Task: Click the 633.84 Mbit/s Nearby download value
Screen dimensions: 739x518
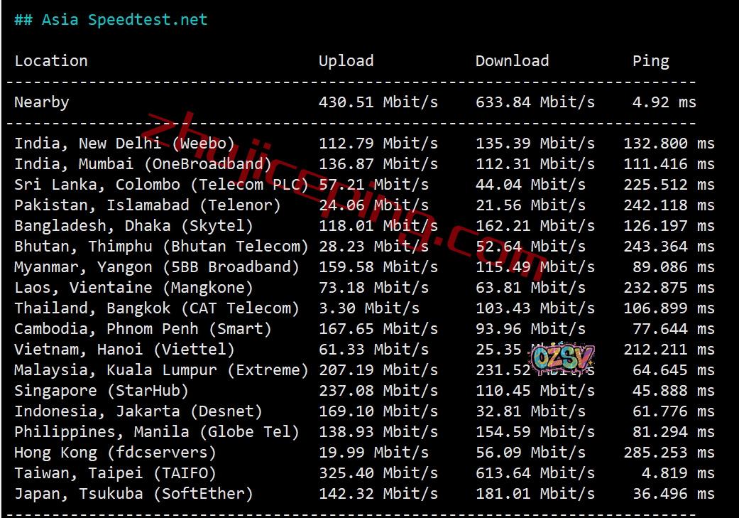Action: click(535, 102)
